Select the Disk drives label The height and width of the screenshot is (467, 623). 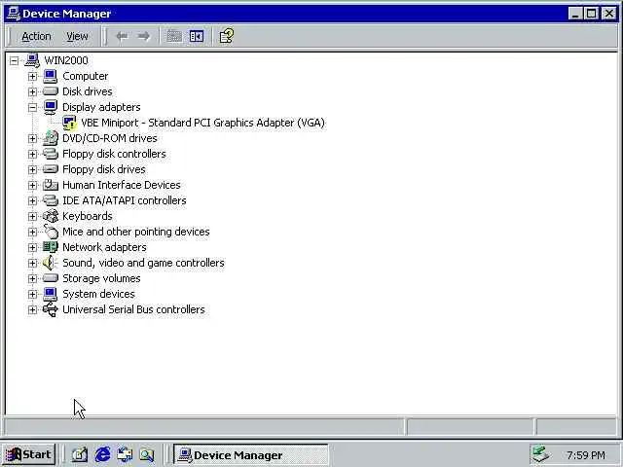[87, 91]
